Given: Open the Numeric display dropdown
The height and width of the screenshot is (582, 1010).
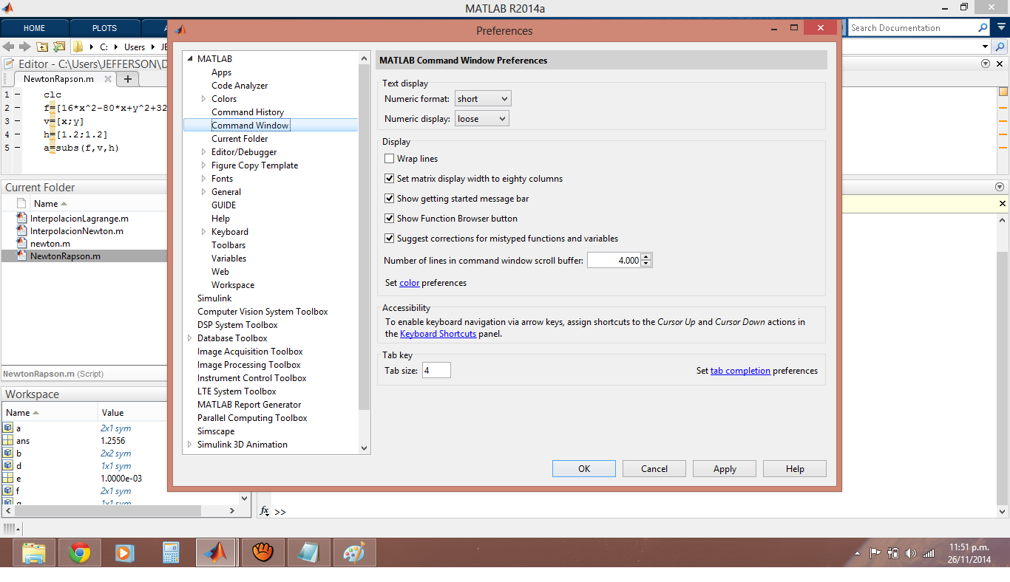Looking at the screenshot, I should click(x=481, y=119).
